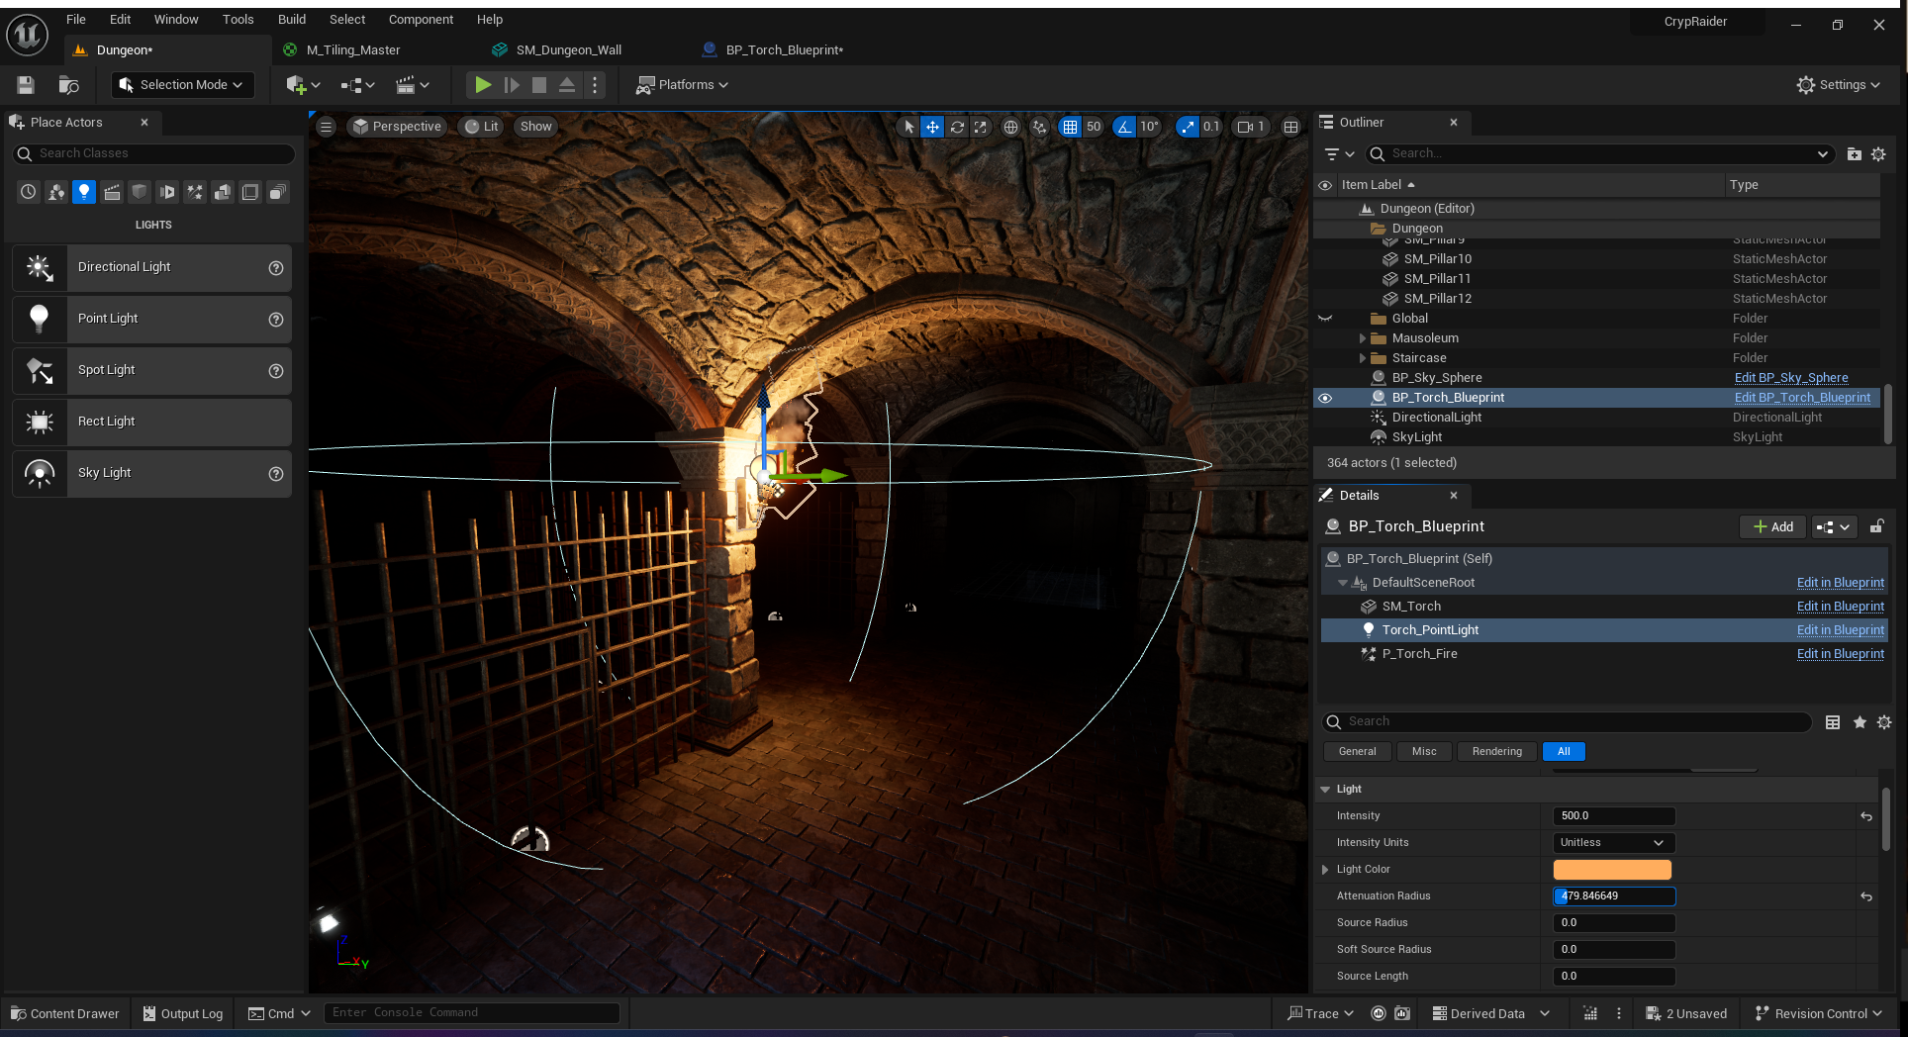The image size is (1908, 1037).
Task: Open the Intensity Units dropdown
Action: click(x=1614, y=843)
